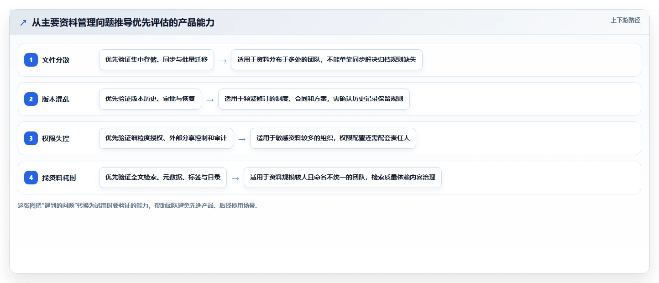Click the number 3 badge for 权限失控
The width and height of the screenshot is (659, 283).
pos(31,138)
